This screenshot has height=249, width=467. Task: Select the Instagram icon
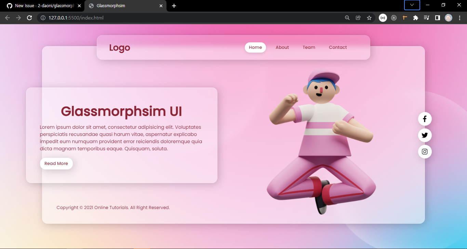click(x=425, y=152)
